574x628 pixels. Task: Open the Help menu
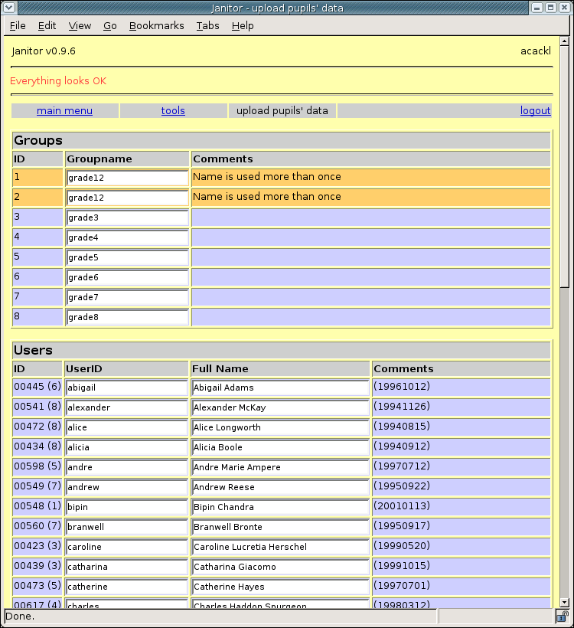pos(243,25)
